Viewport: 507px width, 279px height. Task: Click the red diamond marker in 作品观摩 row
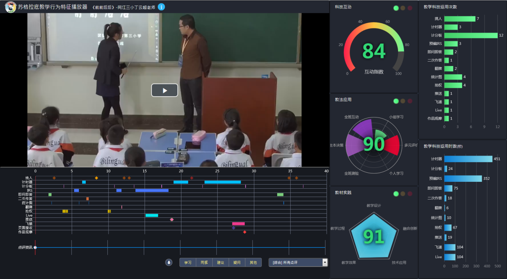click(x=245, y=232)
